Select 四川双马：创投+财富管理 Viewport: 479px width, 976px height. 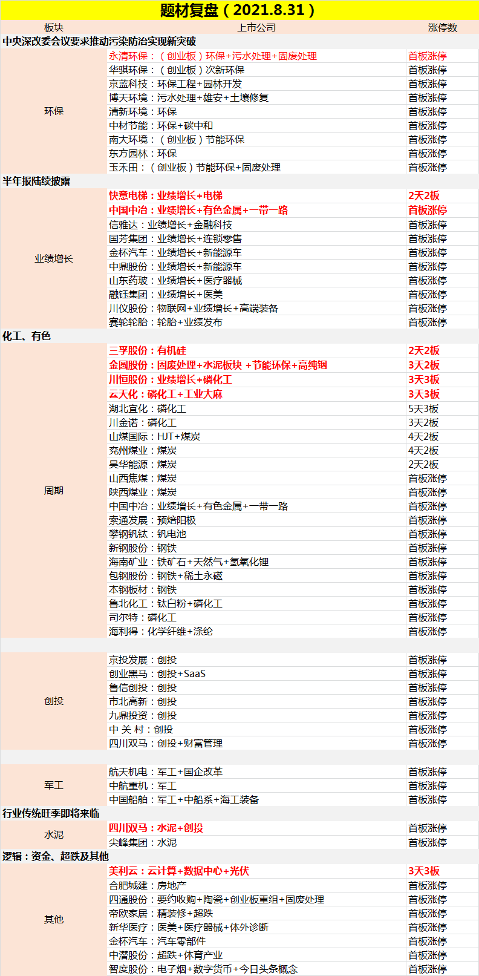166,744
